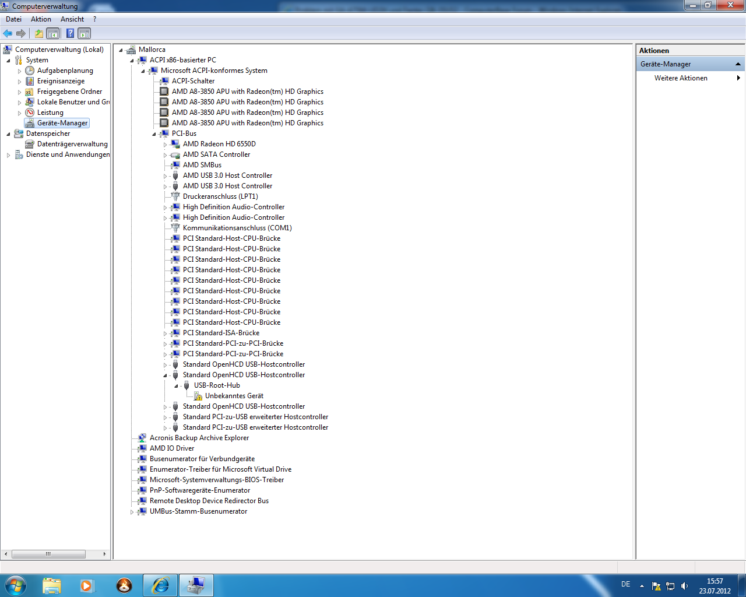Click the Forward arrow toolbar icon
The image size is (746, 597).
click(21, 33)
